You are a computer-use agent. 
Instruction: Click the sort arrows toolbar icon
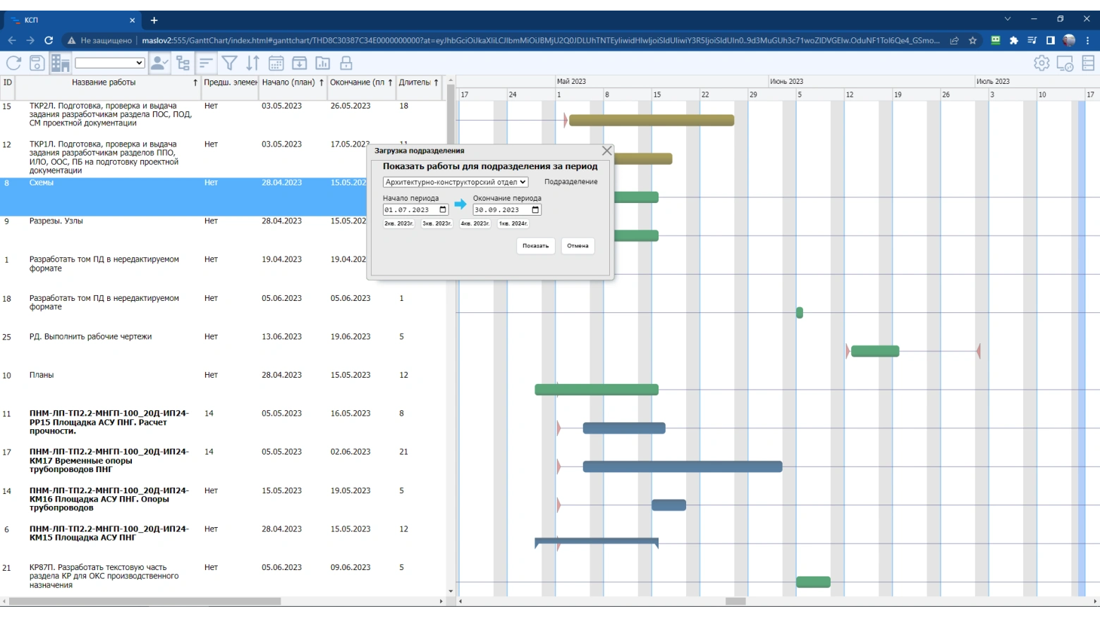[x=252, y=63]
